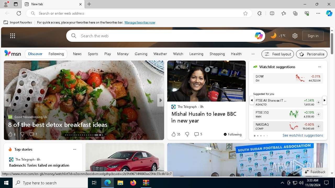
Task: Switch feed to Discover
Action: [35, 54]
